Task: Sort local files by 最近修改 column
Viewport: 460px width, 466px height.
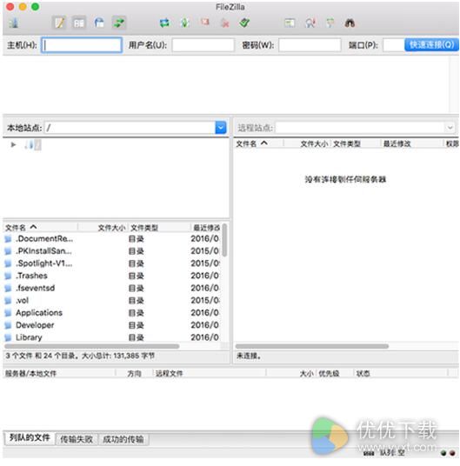Action: pyautogui.click(x=206, y=228)
